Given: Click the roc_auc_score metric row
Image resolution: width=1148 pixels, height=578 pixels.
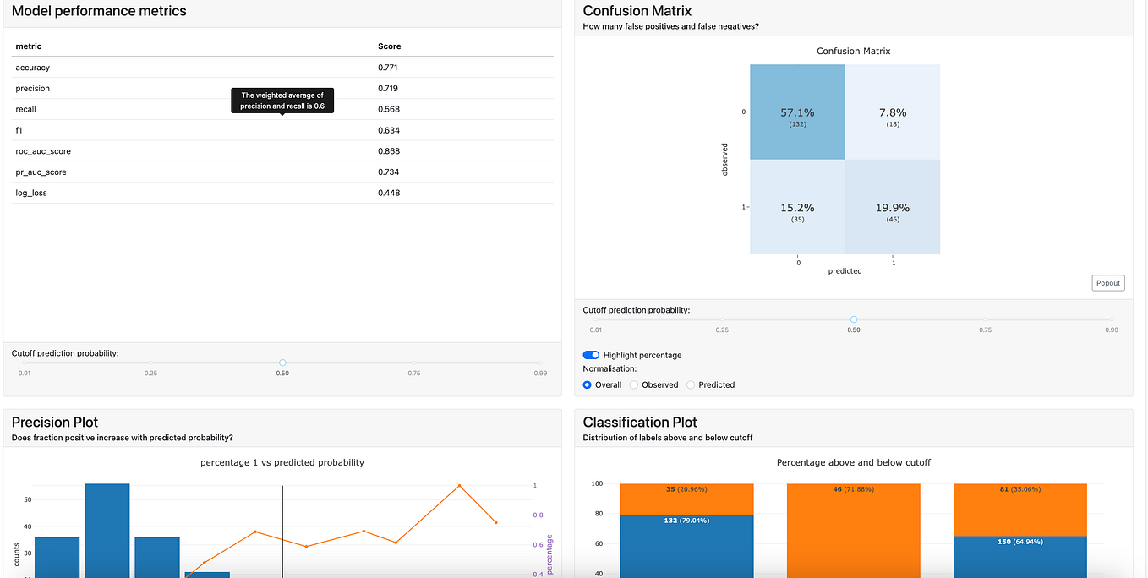Looking at the screenshot, I should click(282, 151).
